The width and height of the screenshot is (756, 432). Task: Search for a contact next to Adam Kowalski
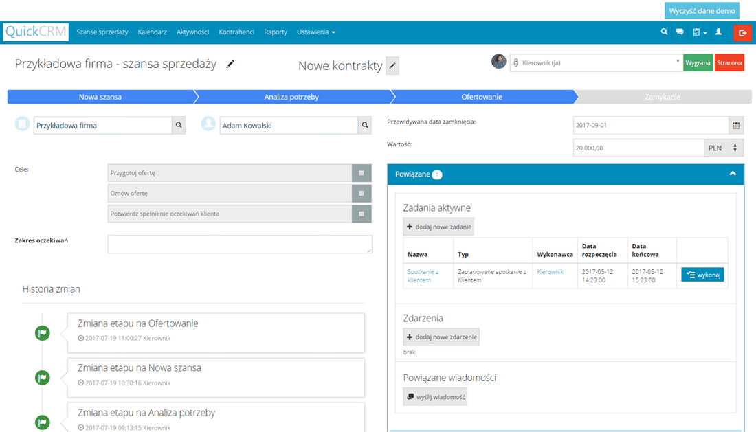(x=364, y=125)
